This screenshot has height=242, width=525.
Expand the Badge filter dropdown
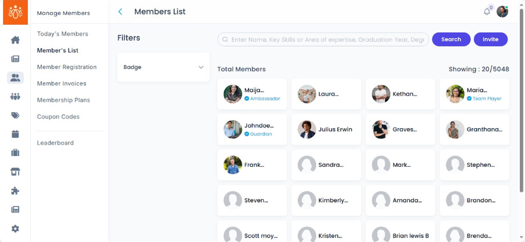[x=163, y=67]
